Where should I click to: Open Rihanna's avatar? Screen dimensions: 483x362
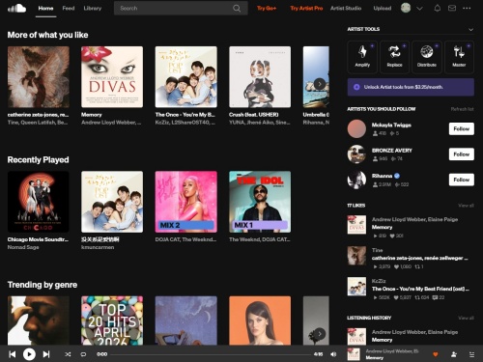[356, 180]
